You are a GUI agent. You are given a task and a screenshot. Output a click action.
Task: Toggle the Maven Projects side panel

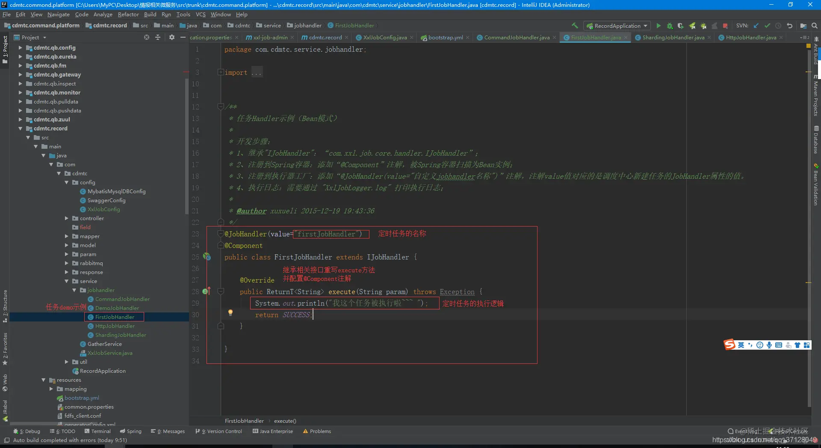(816, 95)
